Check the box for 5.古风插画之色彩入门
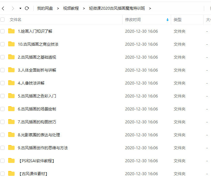Screen dimensions: 211x192 click(2, 96)
